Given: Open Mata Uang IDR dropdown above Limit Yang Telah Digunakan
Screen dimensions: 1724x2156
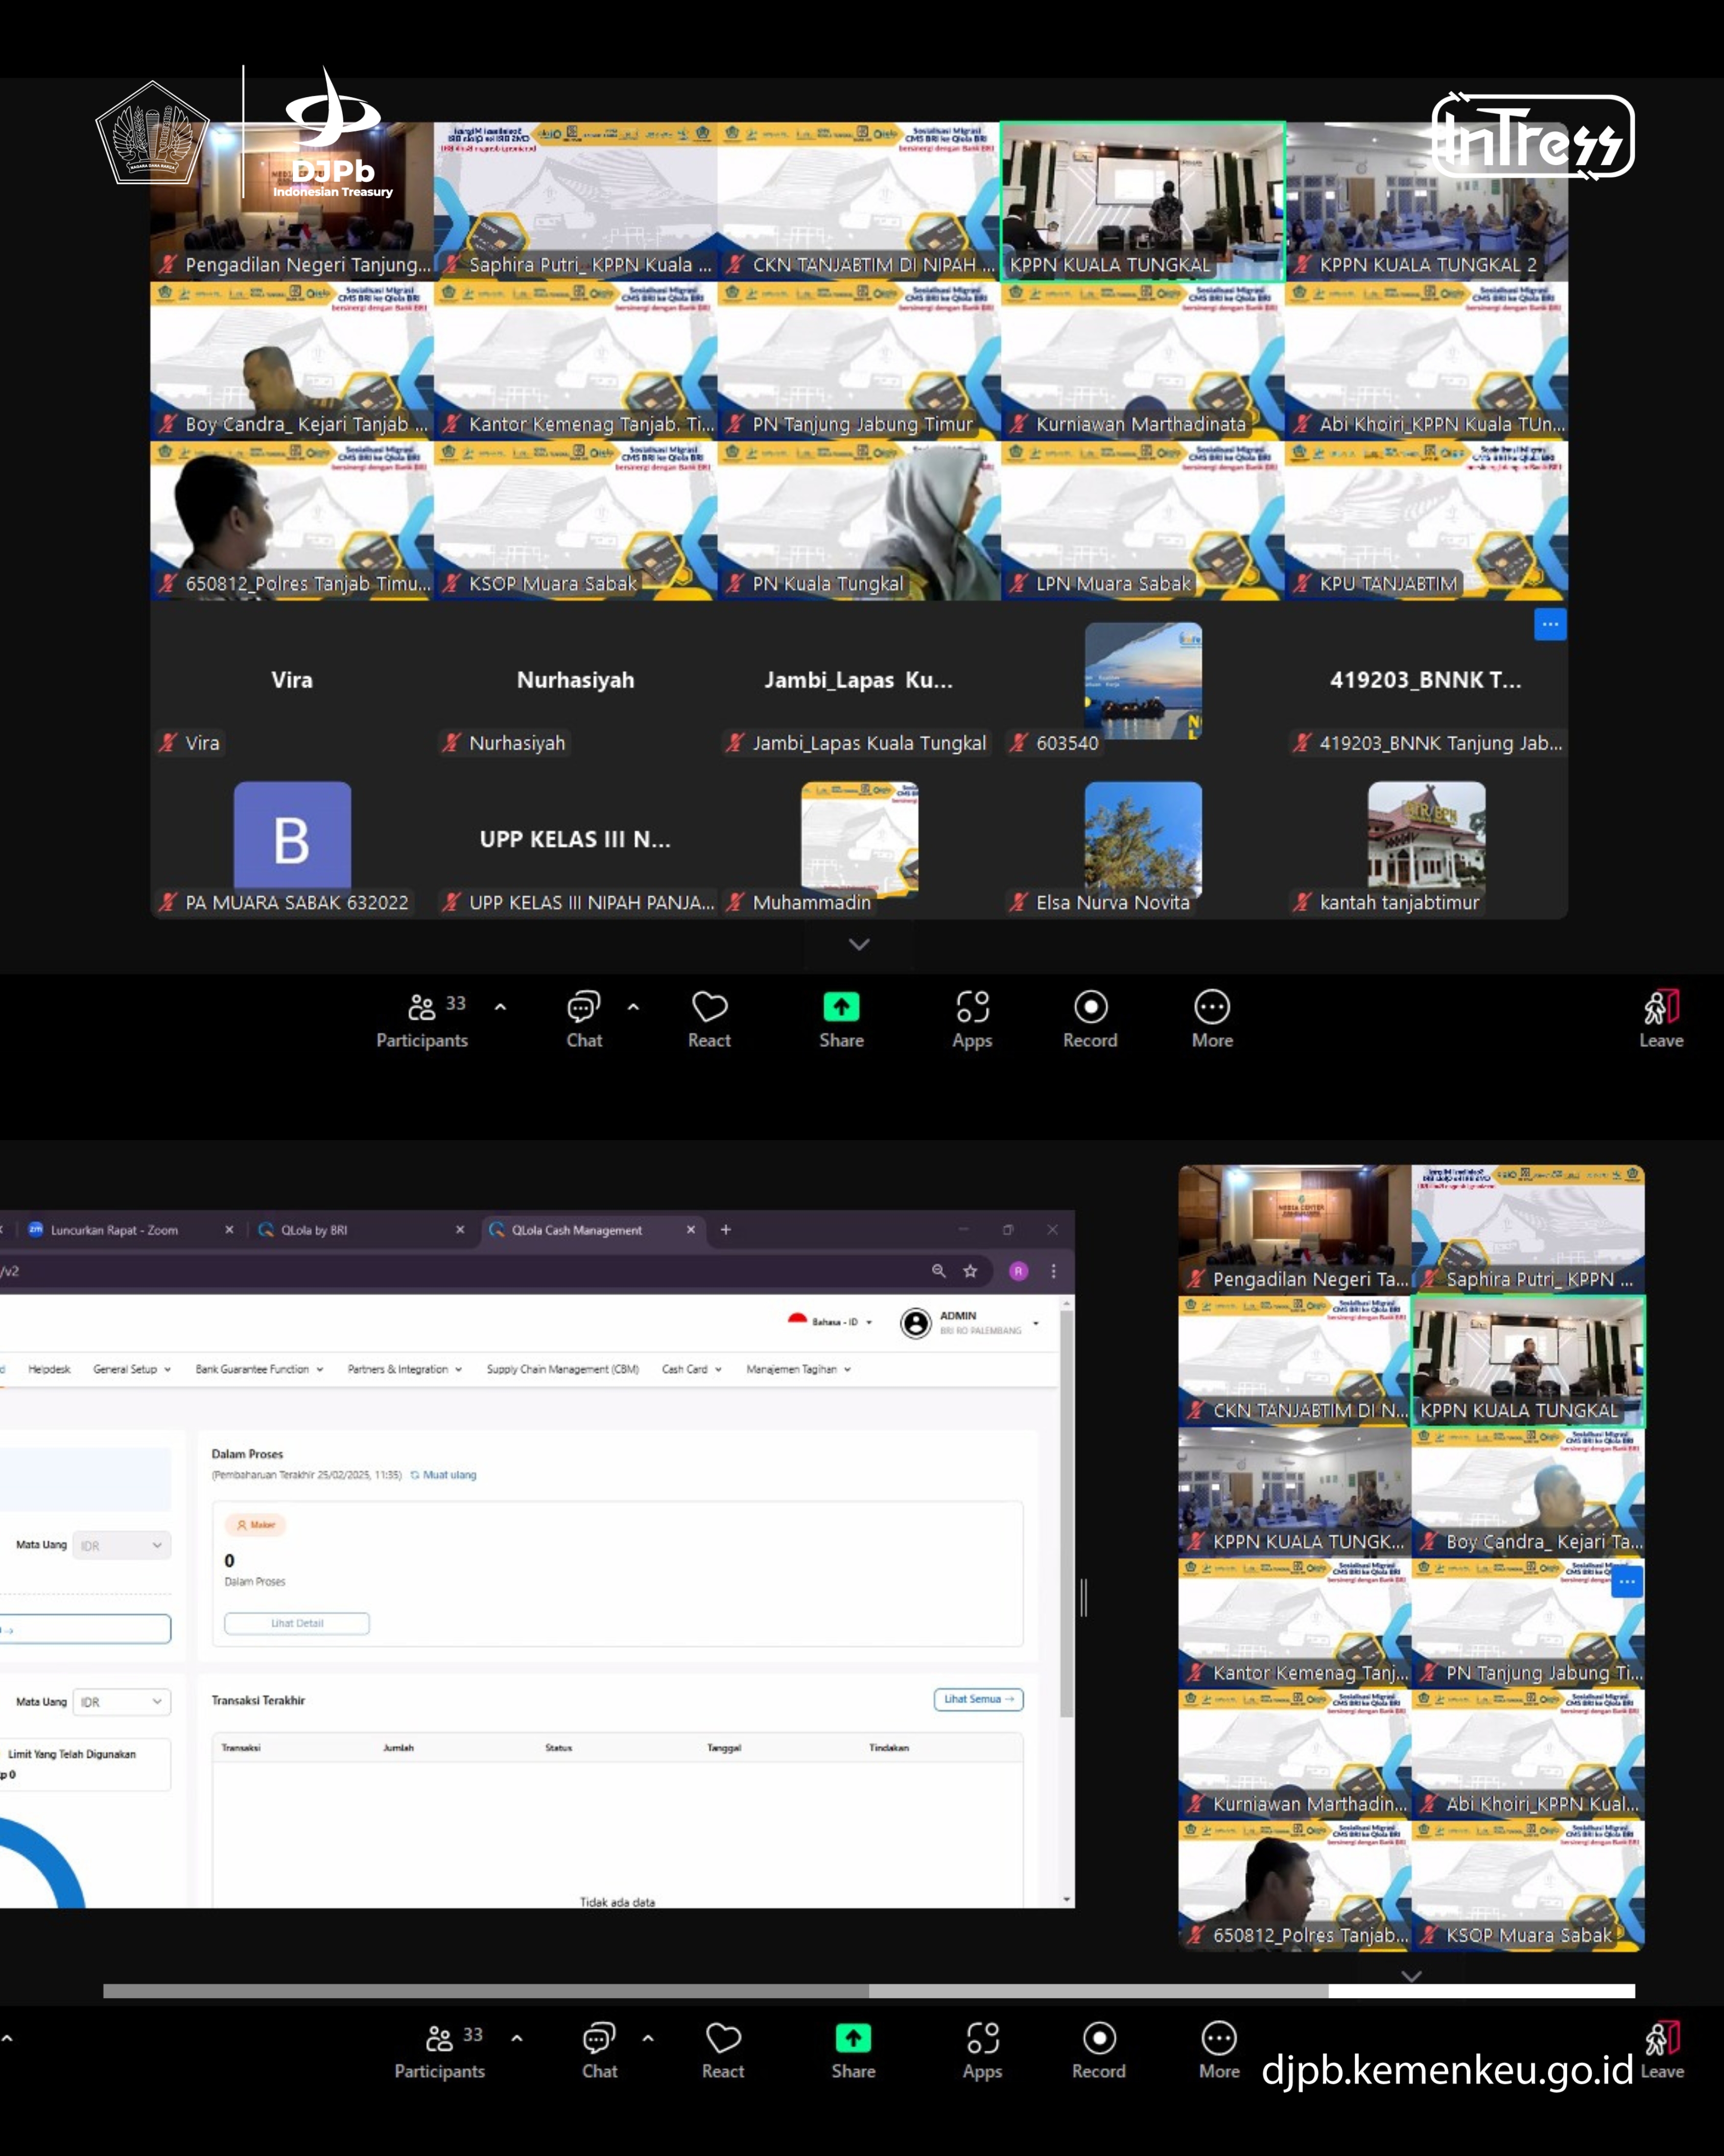Looking at the screenshot, I should [121, 1701].
